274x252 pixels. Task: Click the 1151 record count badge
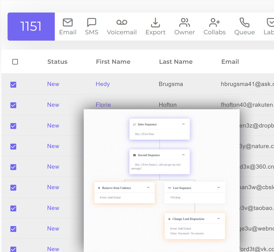[31, 27]
